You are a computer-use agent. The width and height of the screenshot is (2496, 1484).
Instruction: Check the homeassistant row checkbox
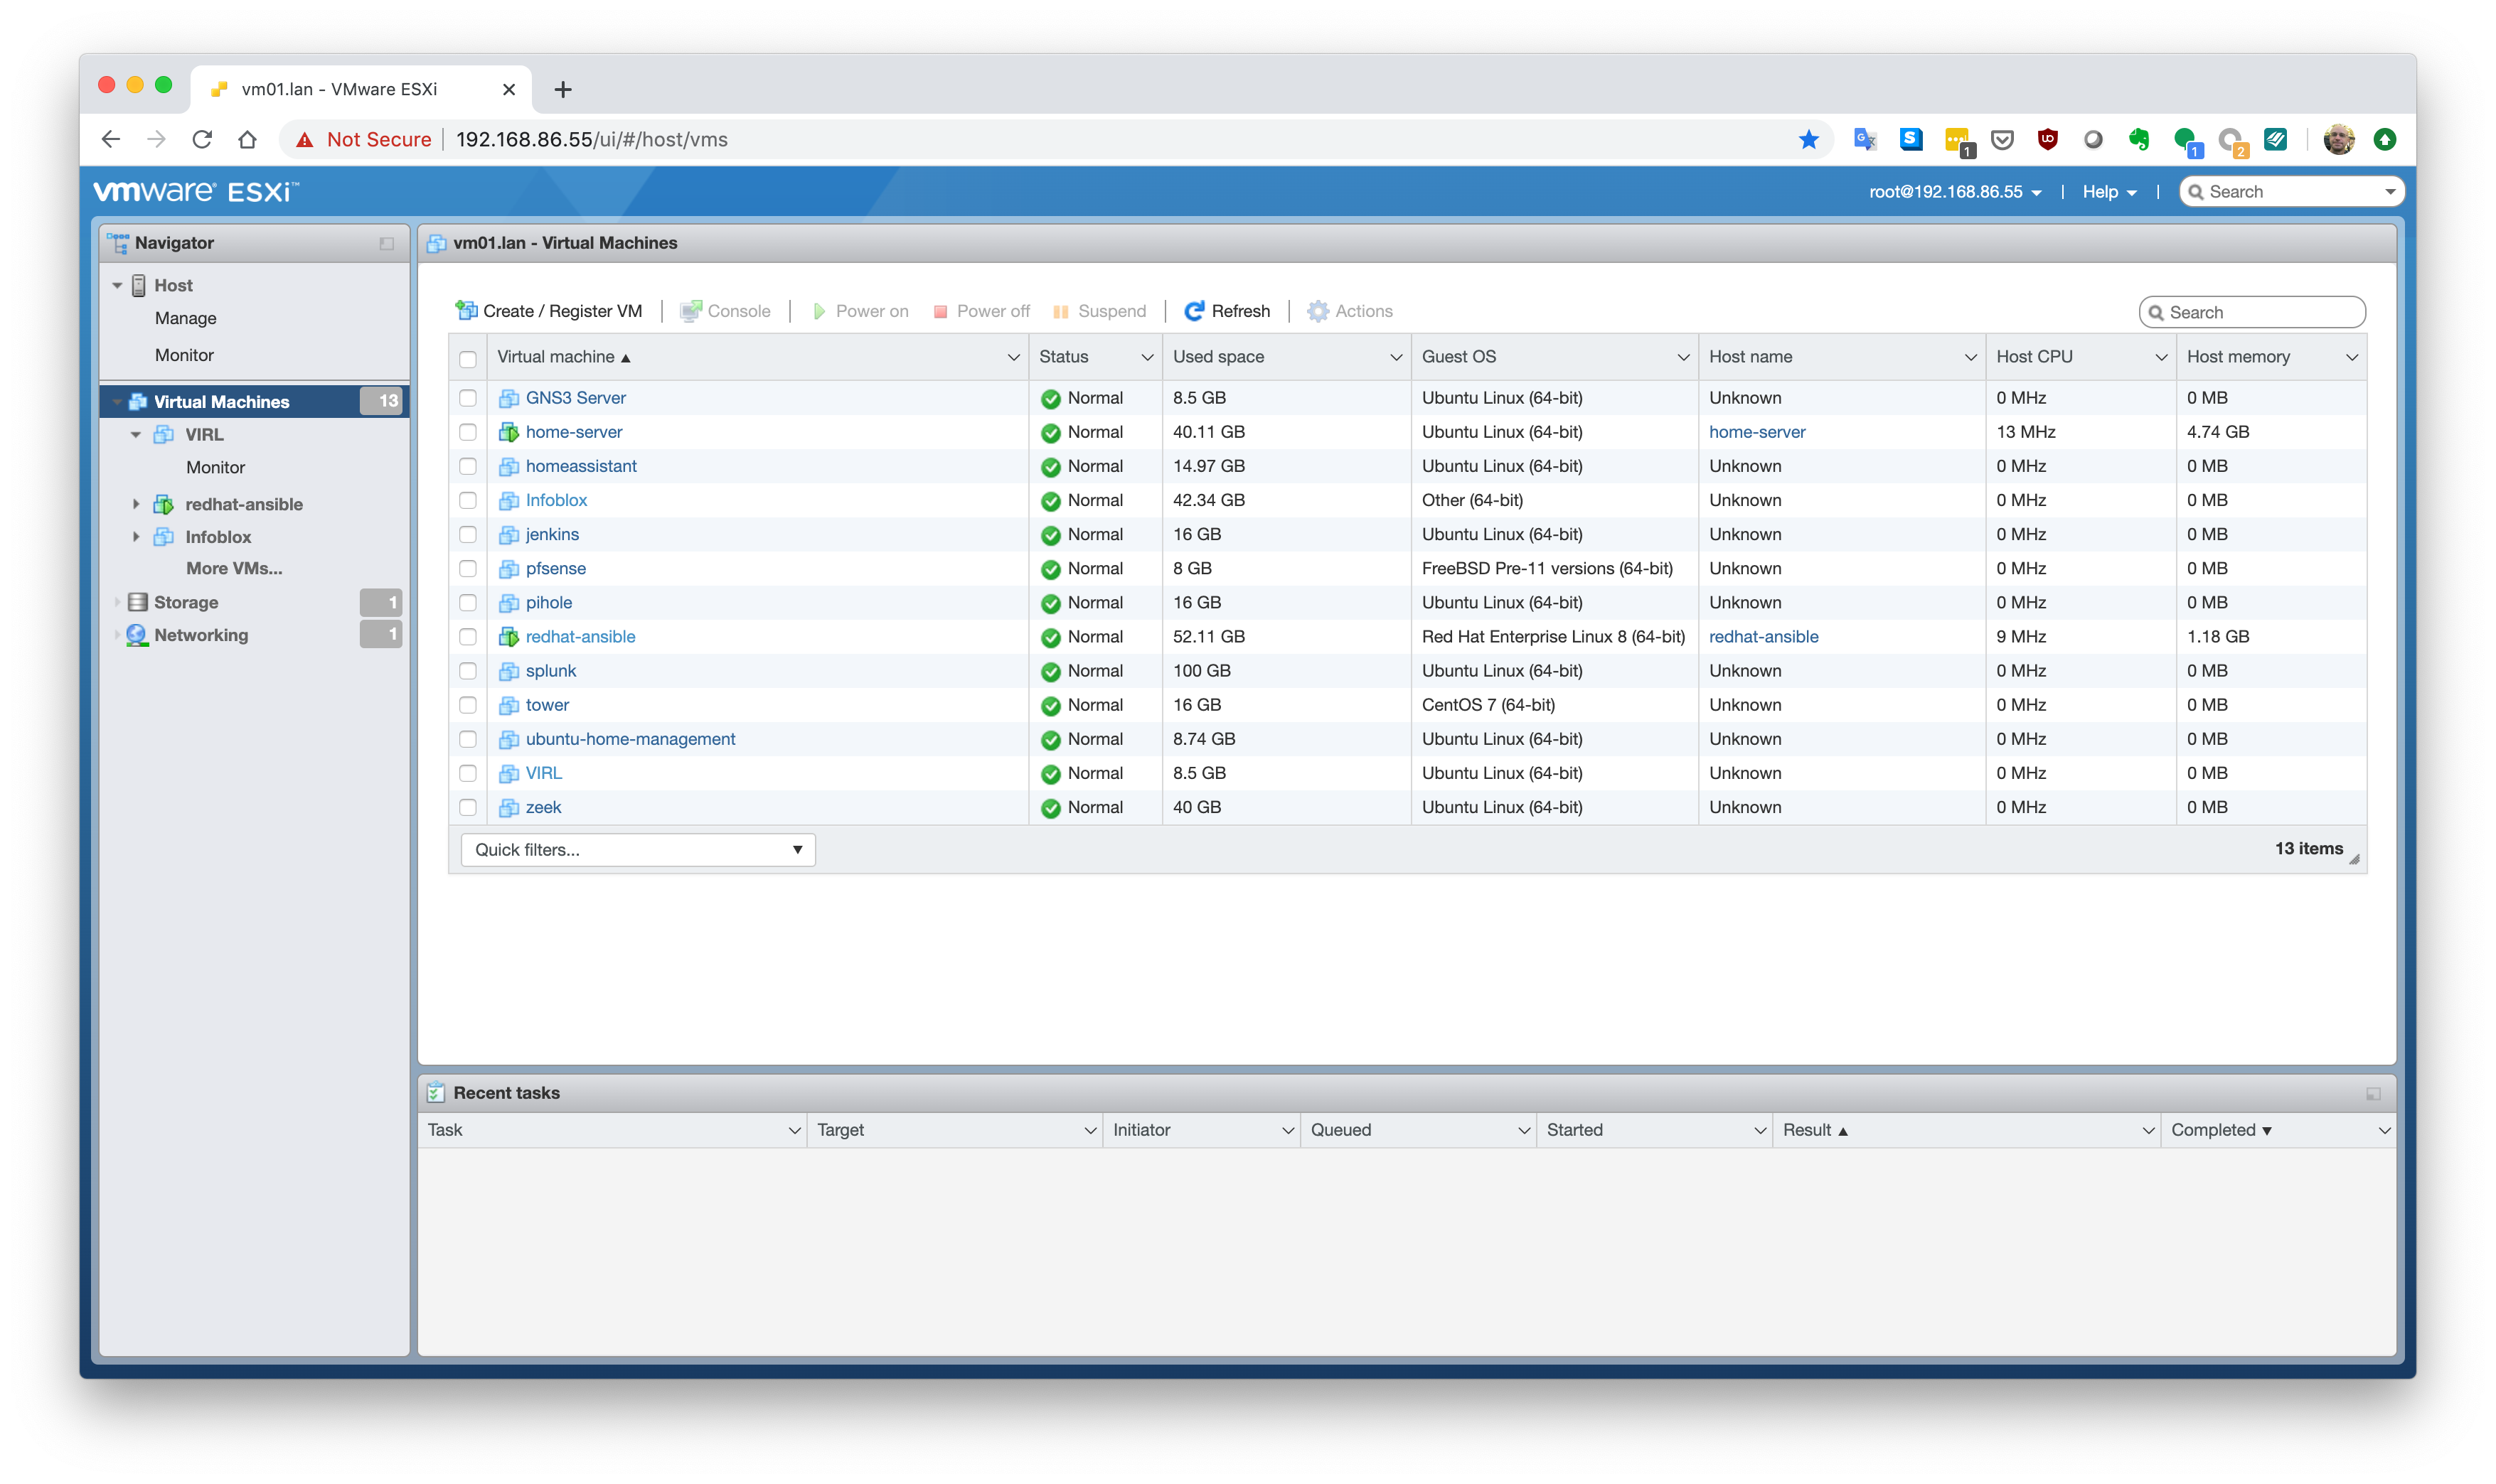pyautogui.click(x=468, y=466)
